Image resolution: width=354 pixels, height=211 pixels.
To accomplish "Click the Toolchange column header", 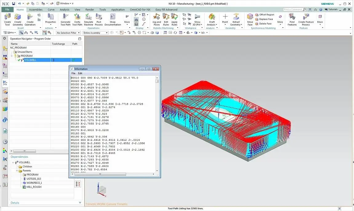I will click(x=61, y=44).
